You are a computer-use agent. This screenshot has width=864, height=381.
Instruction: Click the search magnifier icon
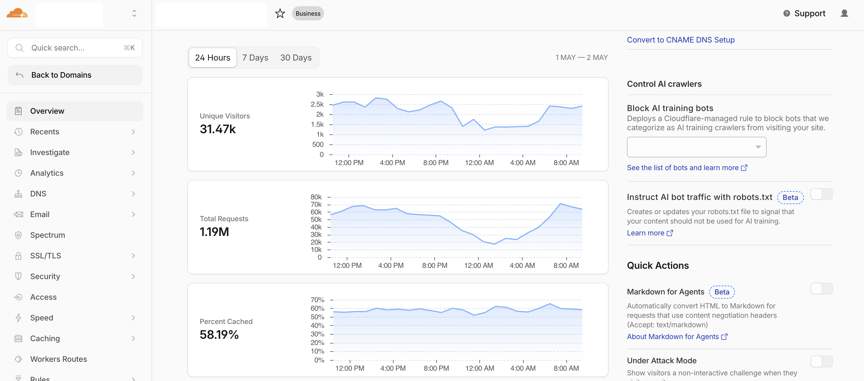click(20, 48)
